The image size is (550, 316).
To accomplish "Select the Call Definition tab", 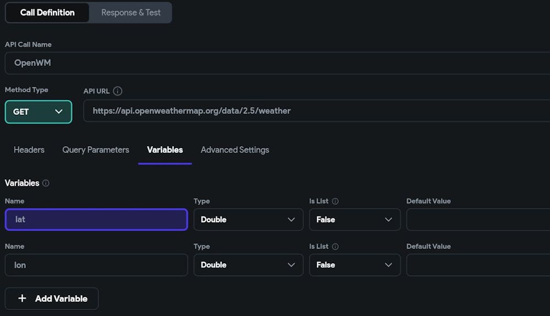I will [x=47, y=12].
